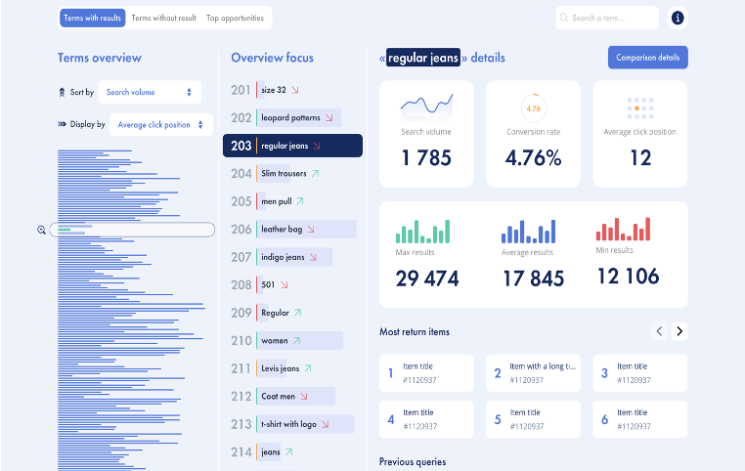Open the info icon at top right
Screen dimensions: 745x471
tap(678, 18)
